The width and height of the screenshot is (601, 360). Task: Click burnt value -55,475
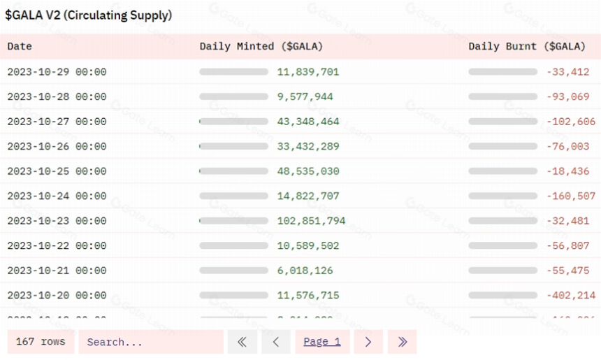click(567, 271)
